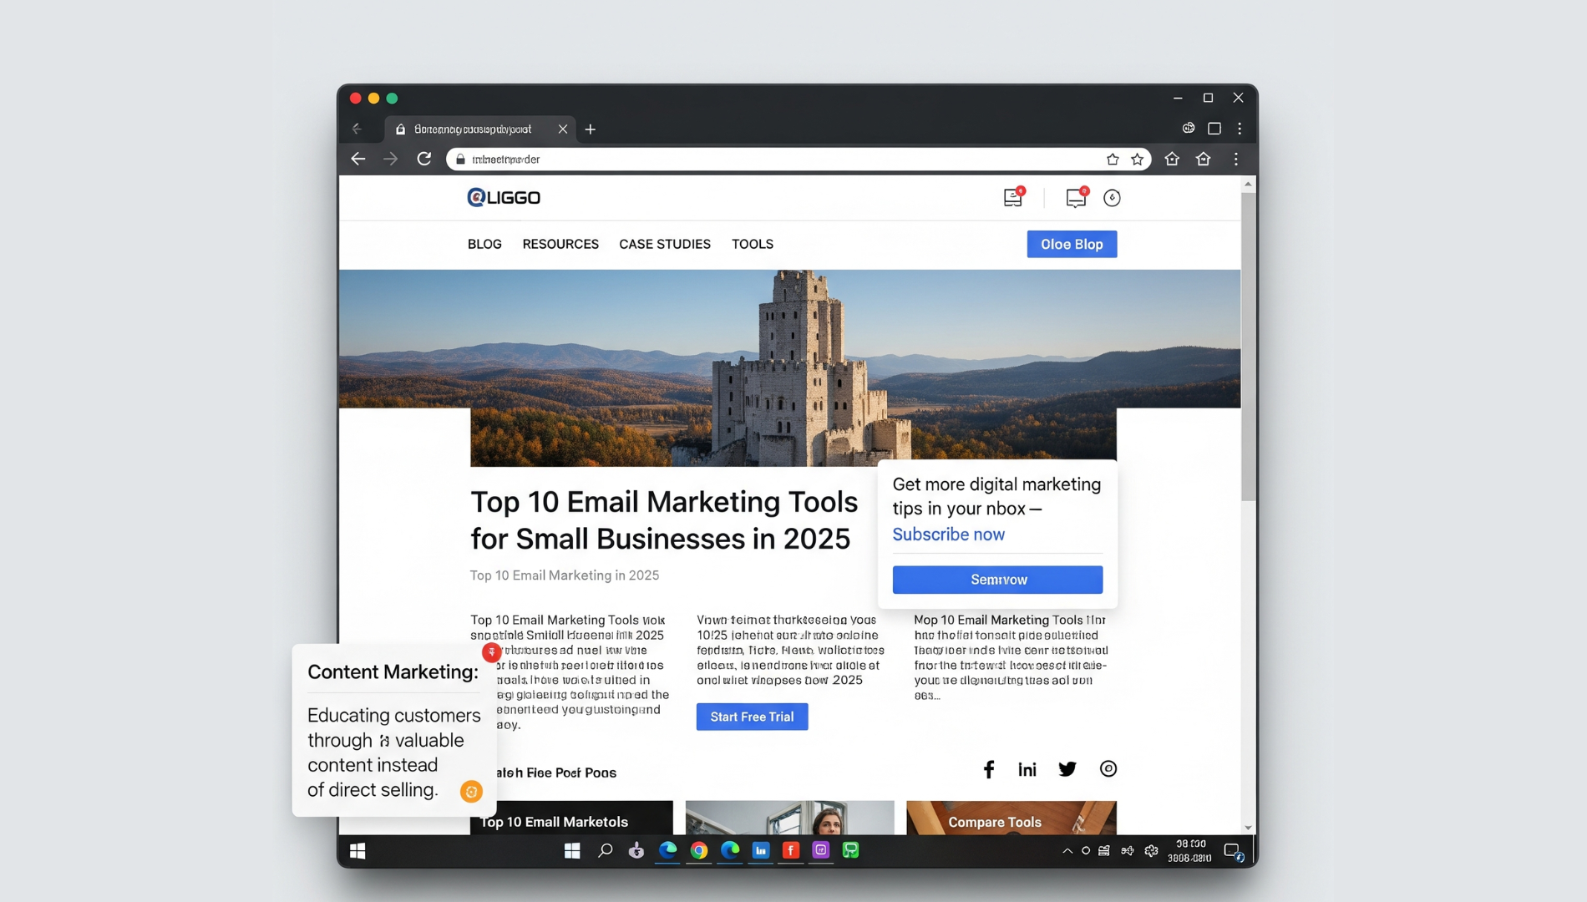Open the Windows Start logo beside the search icon

pos(572,850)
